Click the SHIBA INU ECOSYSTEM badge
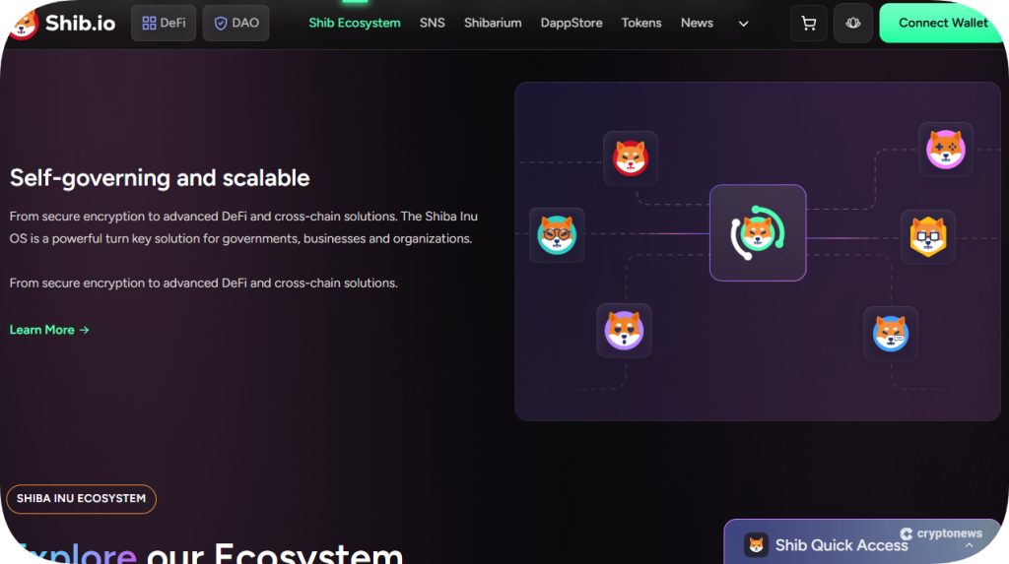This screenshot has width=1009, height=564. pos(81,499)
